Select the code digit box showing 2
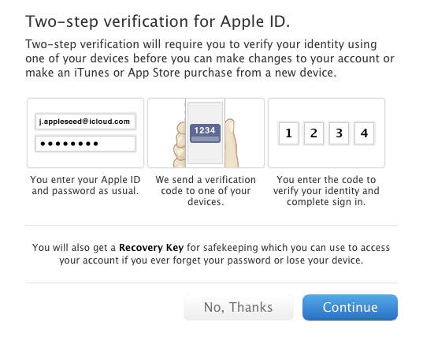The image size is (423, 352). (314, 133)
